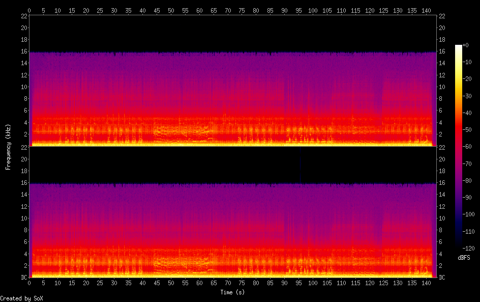Click the white top end of the color bar
Screen dimensions: 480x302
[x=459, y=47]
